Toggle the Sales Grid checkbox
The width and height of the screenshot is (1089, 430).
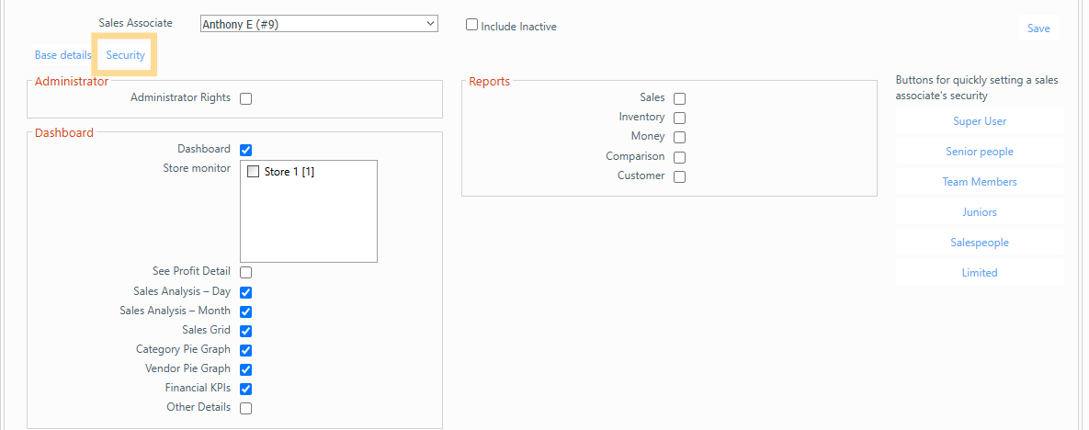[x=246, y=331]
